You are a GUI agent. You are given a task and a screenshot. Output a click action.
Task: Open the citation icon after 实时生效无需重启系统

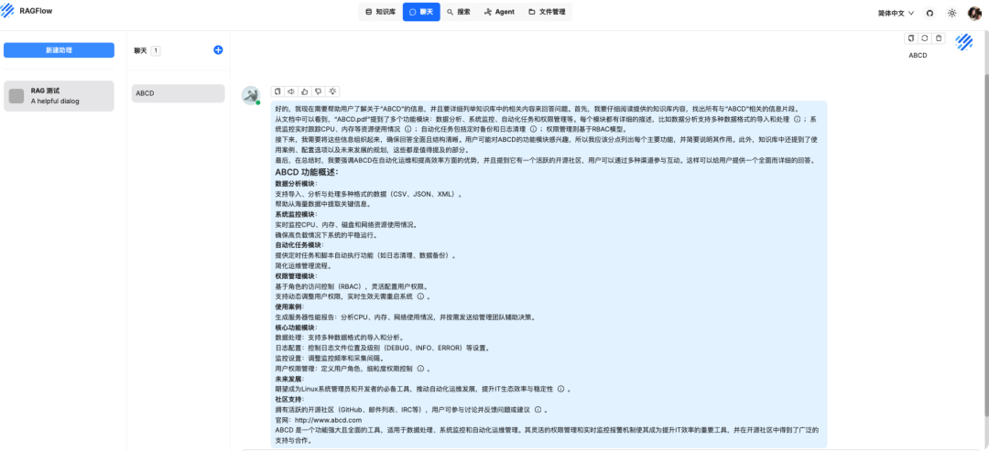(x=419, y=296)
